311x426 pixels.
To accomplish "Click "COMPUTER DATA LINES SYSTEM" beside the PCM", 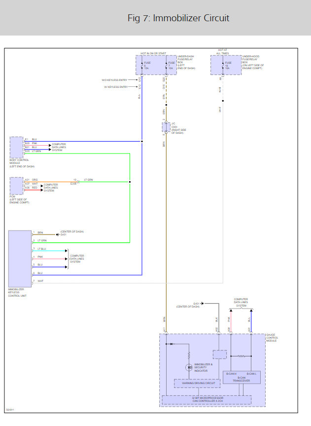I will [x=51, y=188].
